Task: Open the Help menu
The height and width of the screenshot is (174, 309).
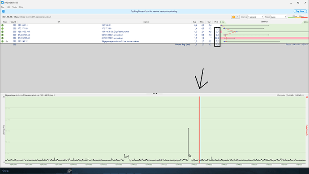Action: pos(21,7)
